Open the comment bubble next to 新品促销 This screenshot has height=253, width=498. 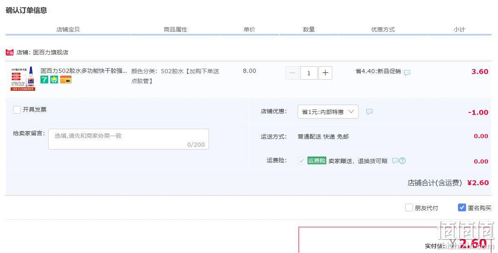pos(407,72)
